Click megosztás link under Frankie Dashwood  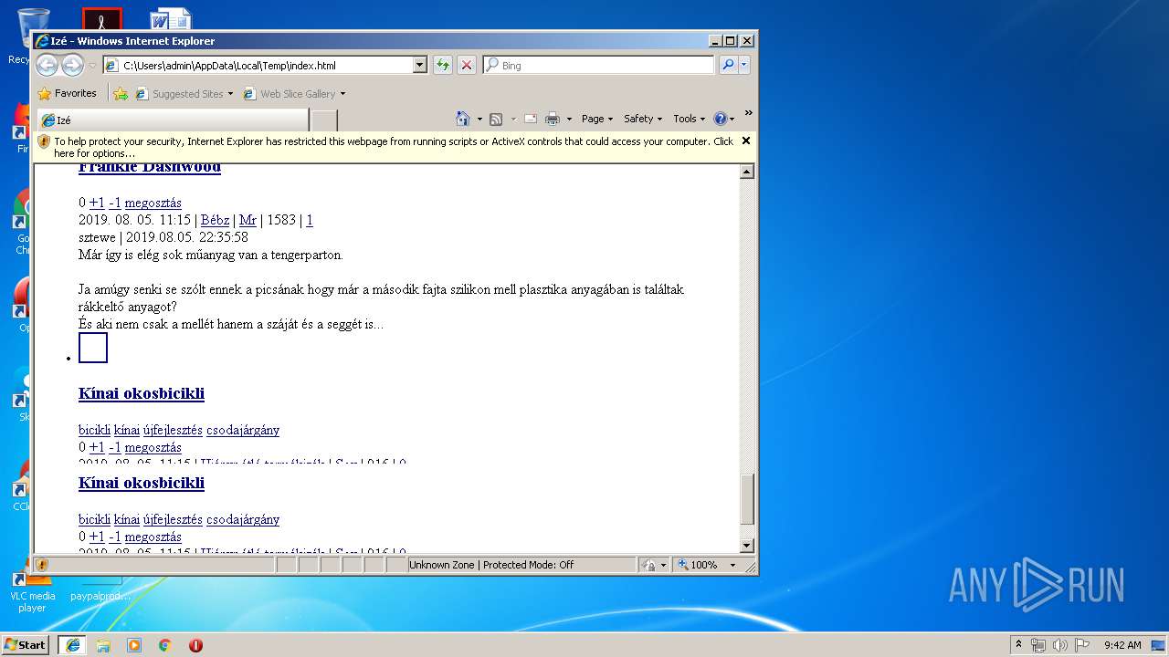point(153,203)
